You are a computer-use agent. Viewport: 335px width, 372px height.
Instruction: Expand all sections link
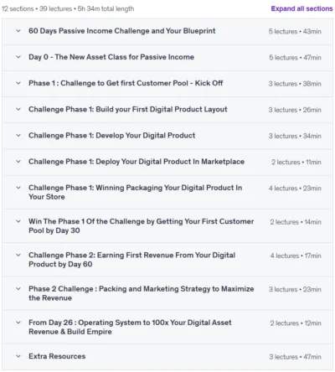[301, 8]
